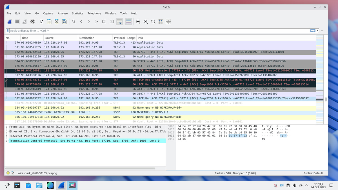Screen dimensions: 338x190
Task: Open capture options gear icon
Action: 32,22
